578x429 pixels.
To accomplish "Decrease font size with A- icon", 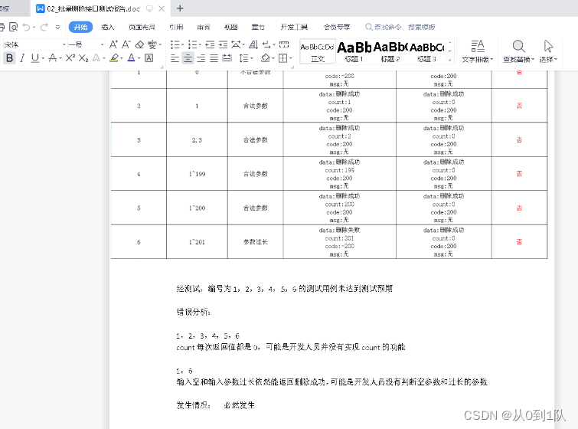I will point(126,44).
